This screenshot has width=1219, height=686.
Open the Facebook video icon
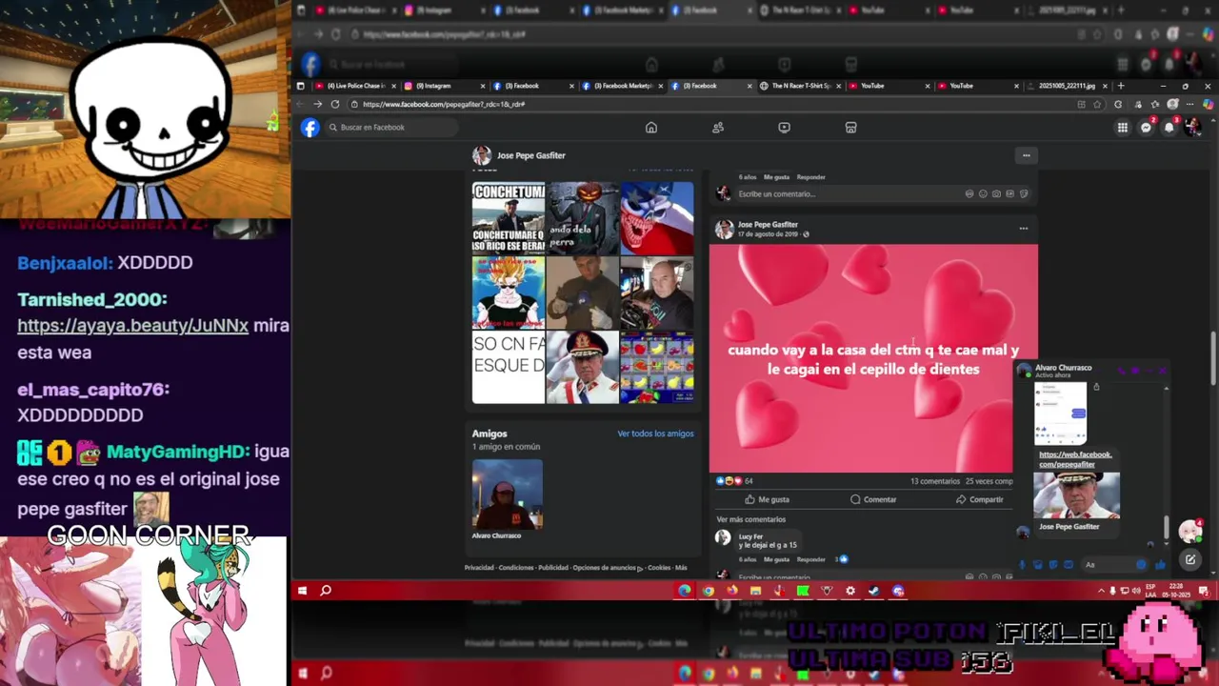(784, 128)
